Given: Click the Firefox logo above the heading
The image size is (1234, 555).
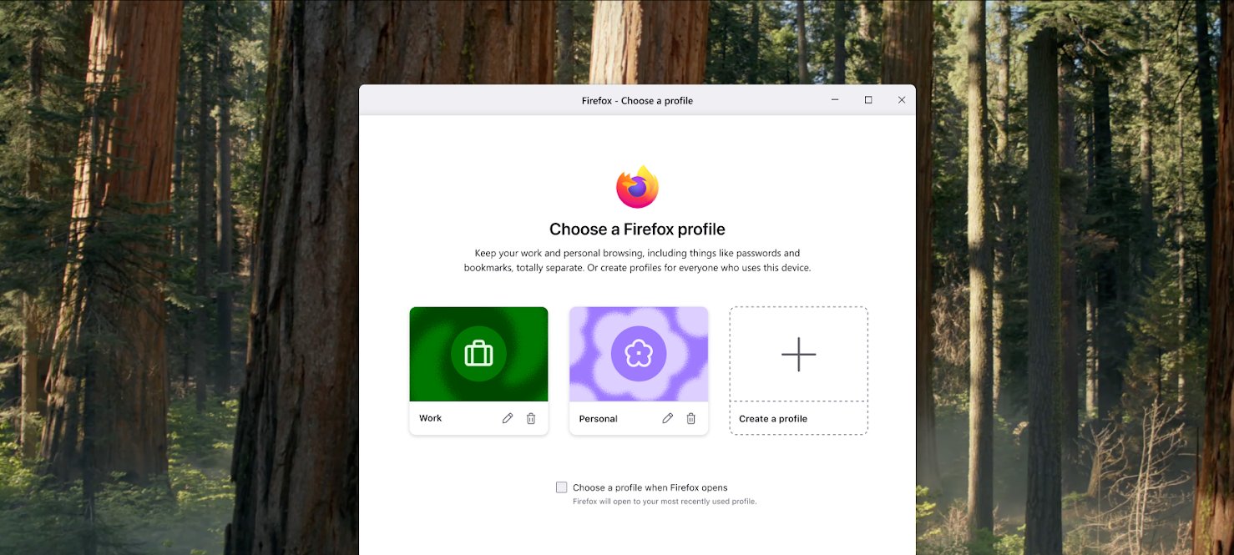Looking at the screenshot, I should 637,187.
